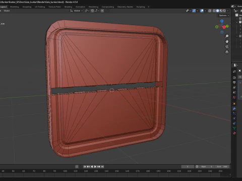Screen dimensions: 242x181
Task: Open the Tool properties tab
Action: [234, 71]
